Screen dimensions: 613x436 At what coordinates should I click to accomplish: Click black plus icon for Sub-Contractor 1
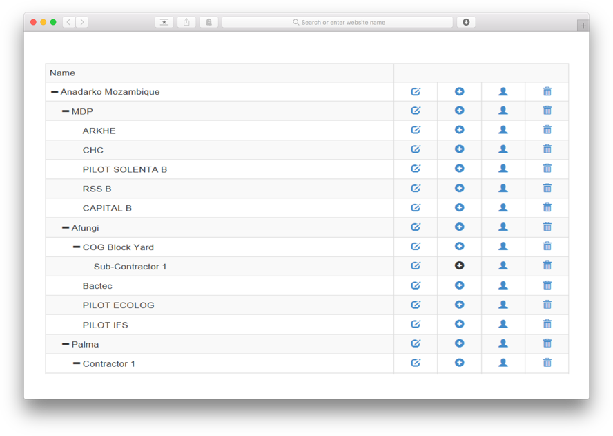(x=459, y=266)
